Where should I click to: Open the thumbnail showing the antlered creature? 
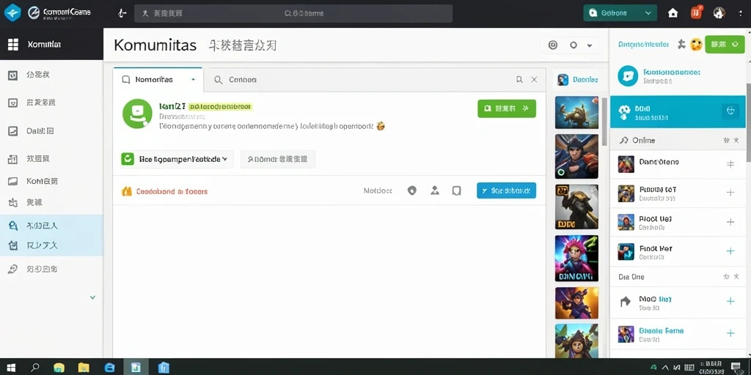576,112
